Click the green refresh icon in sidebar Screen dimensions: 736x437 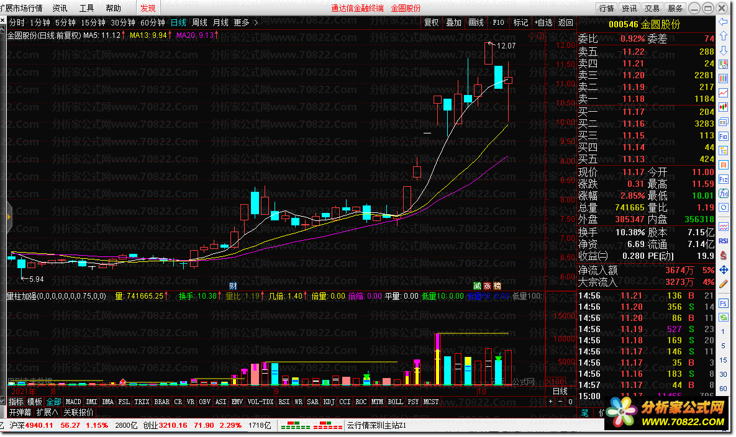pos(724,317)
